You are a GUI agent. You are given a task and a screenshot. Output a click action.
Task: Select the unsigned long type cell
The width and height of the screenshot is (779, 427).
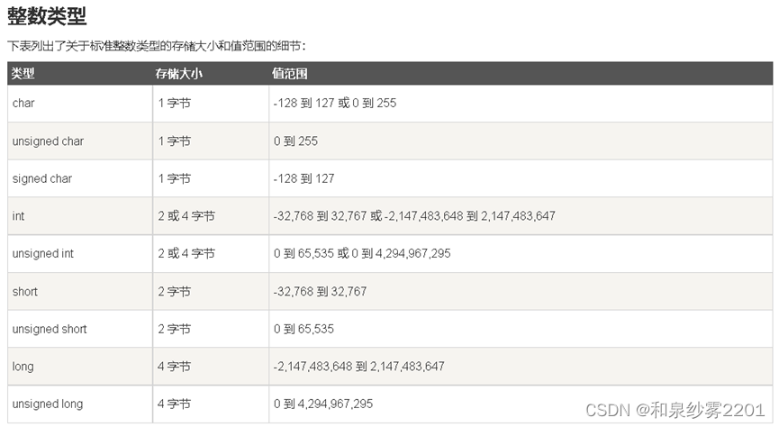pyautogui.click(x=48, y=404)
